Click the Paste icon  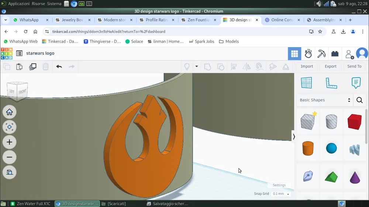(19, 67)
